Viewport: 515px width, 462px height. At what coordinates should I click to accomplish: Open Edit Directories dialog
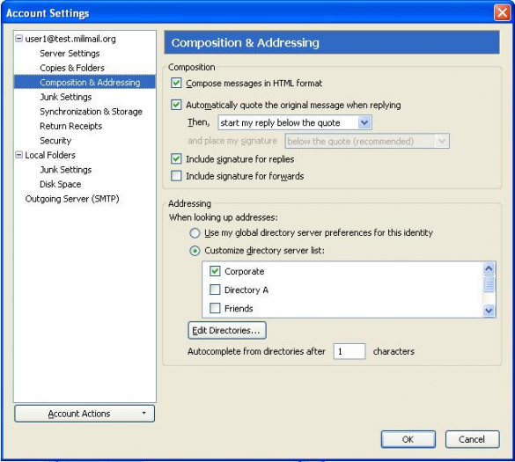point(227,330)
